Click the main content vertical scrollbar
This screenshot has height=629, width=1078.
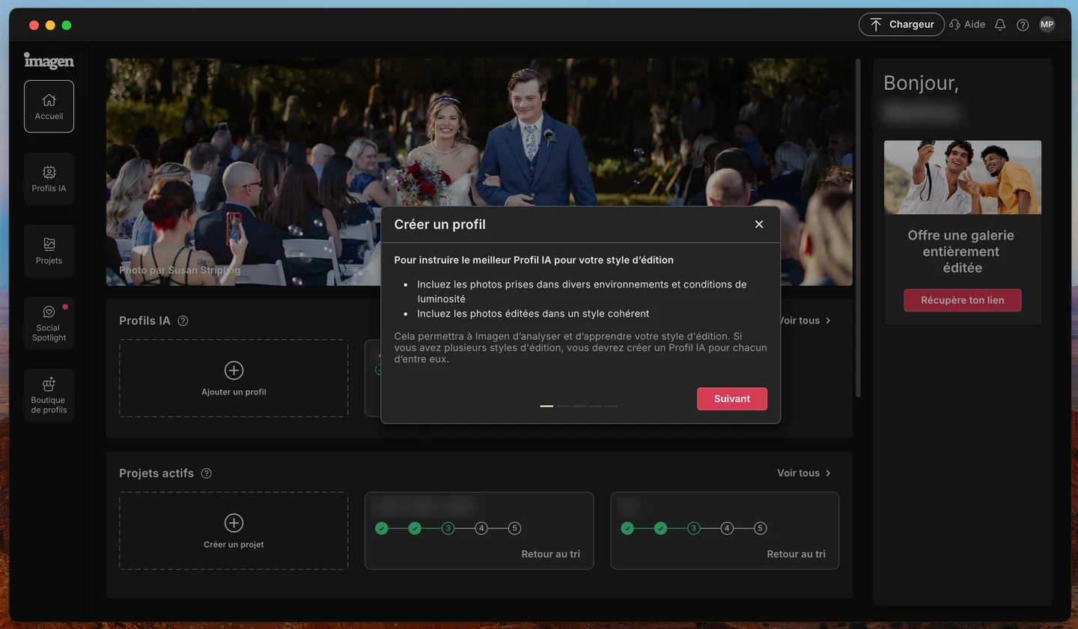[858, 228]
